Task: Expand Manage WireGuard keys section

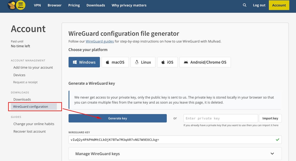Action: (x=175, y=154)
